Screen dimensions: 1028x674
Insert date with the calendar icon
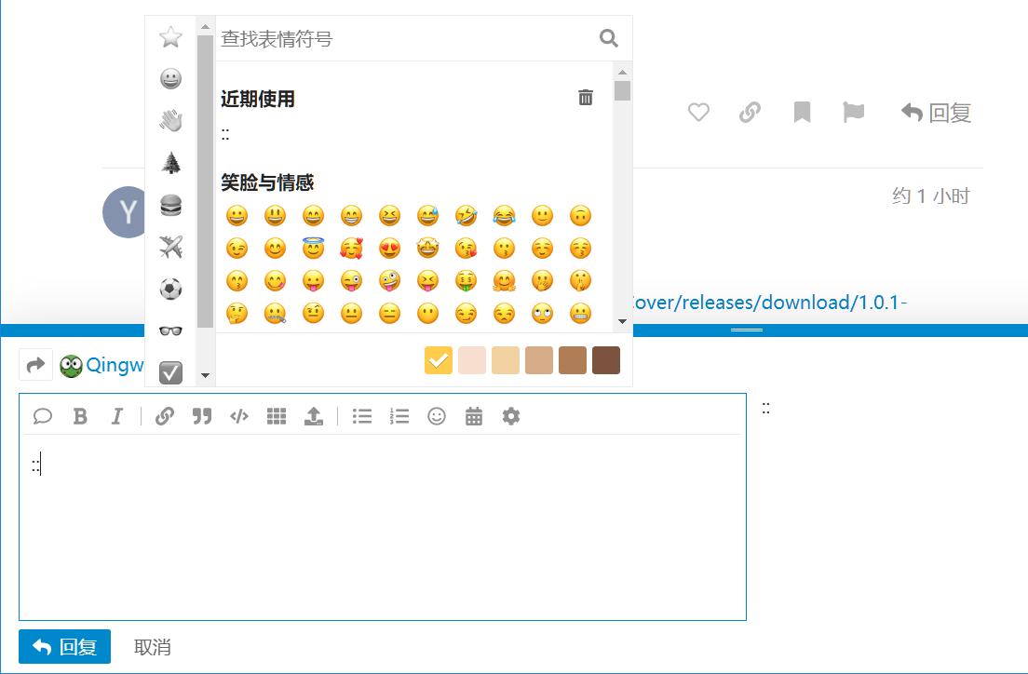[x=474, y=416]
